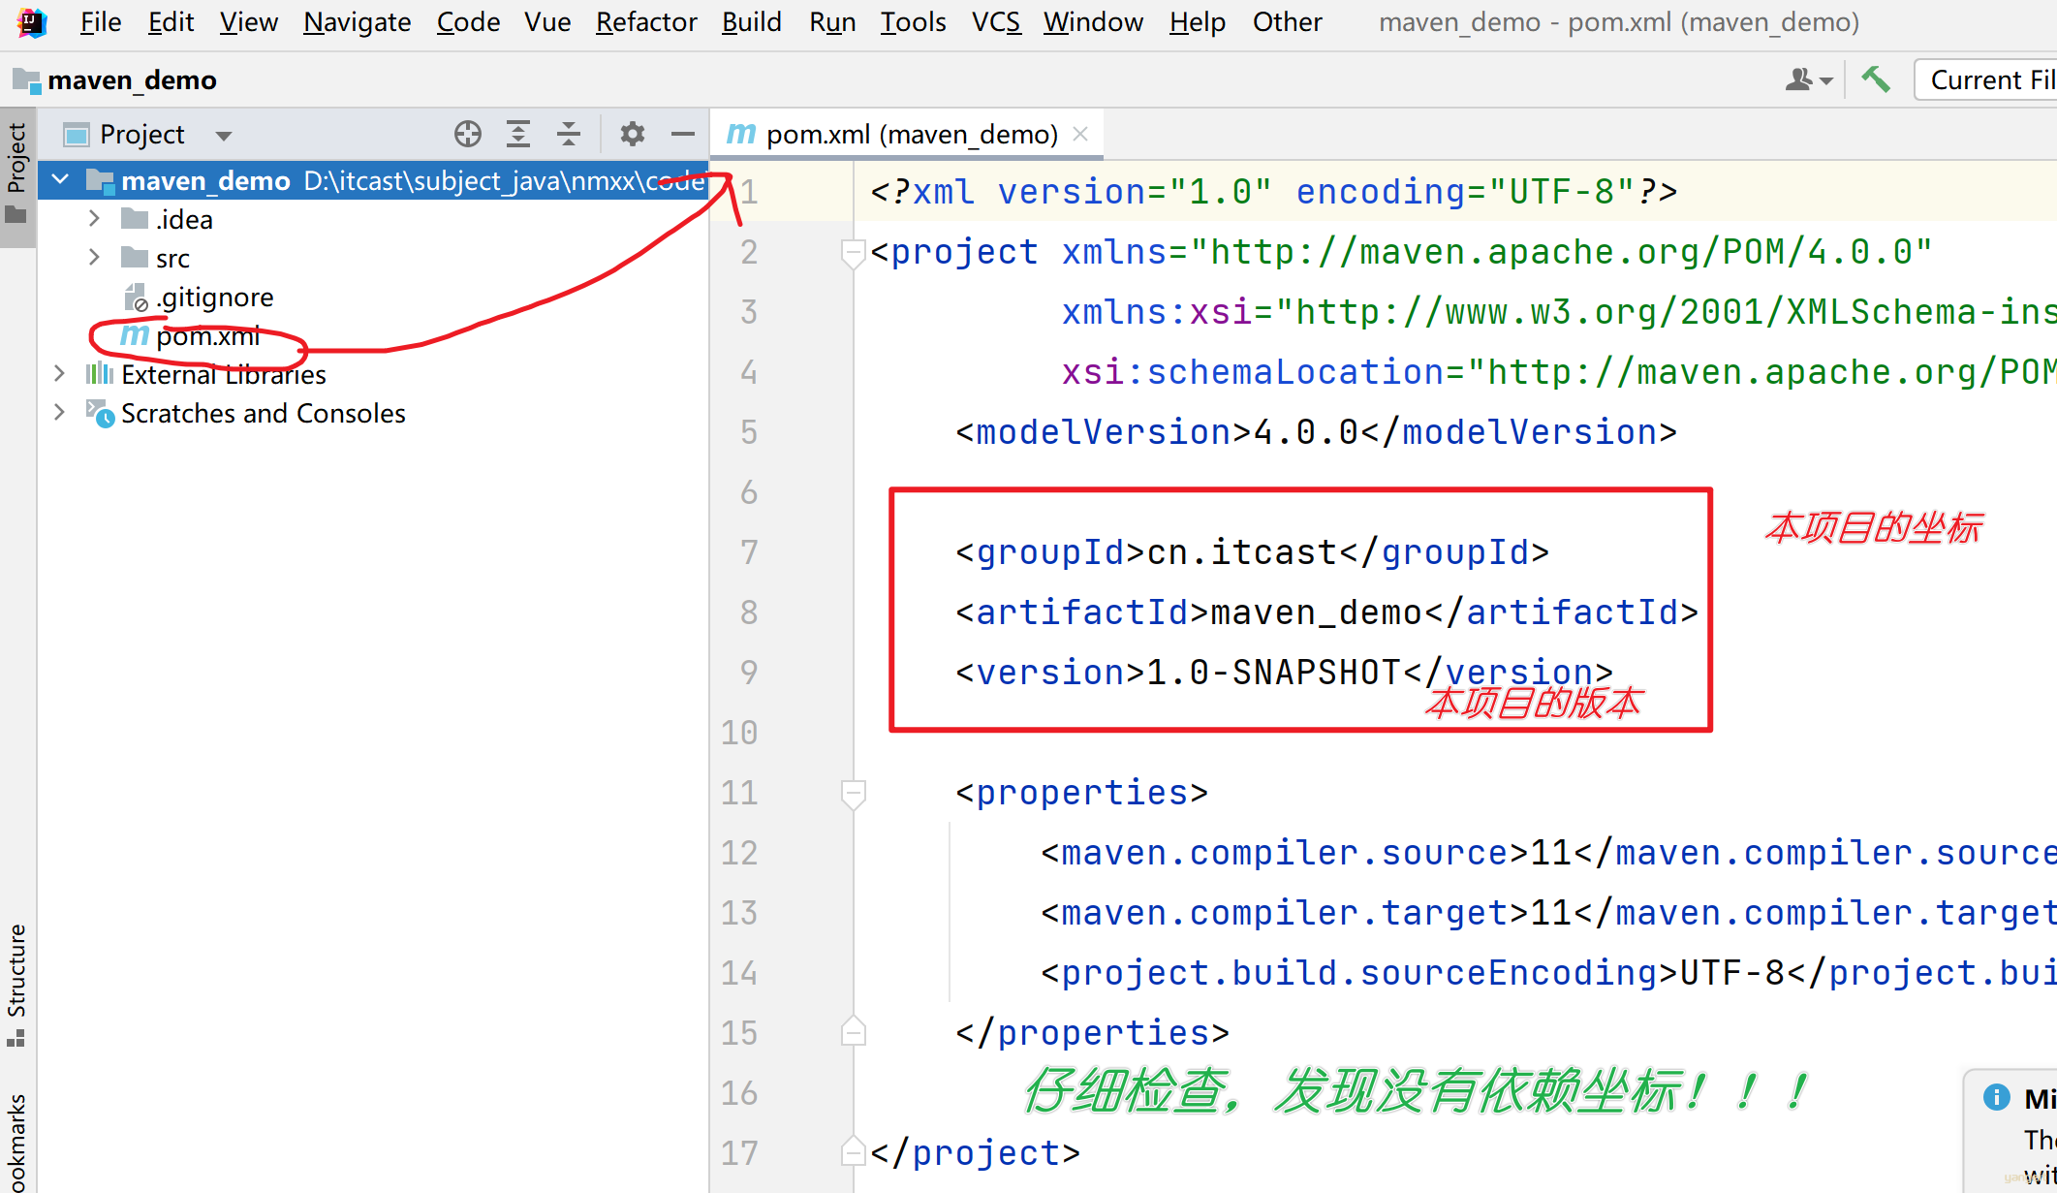Expand External Libraries node
Image resolution: width=2057 pixels, height=1193 pixels.
pyautogui.click(x=60, y=373)
